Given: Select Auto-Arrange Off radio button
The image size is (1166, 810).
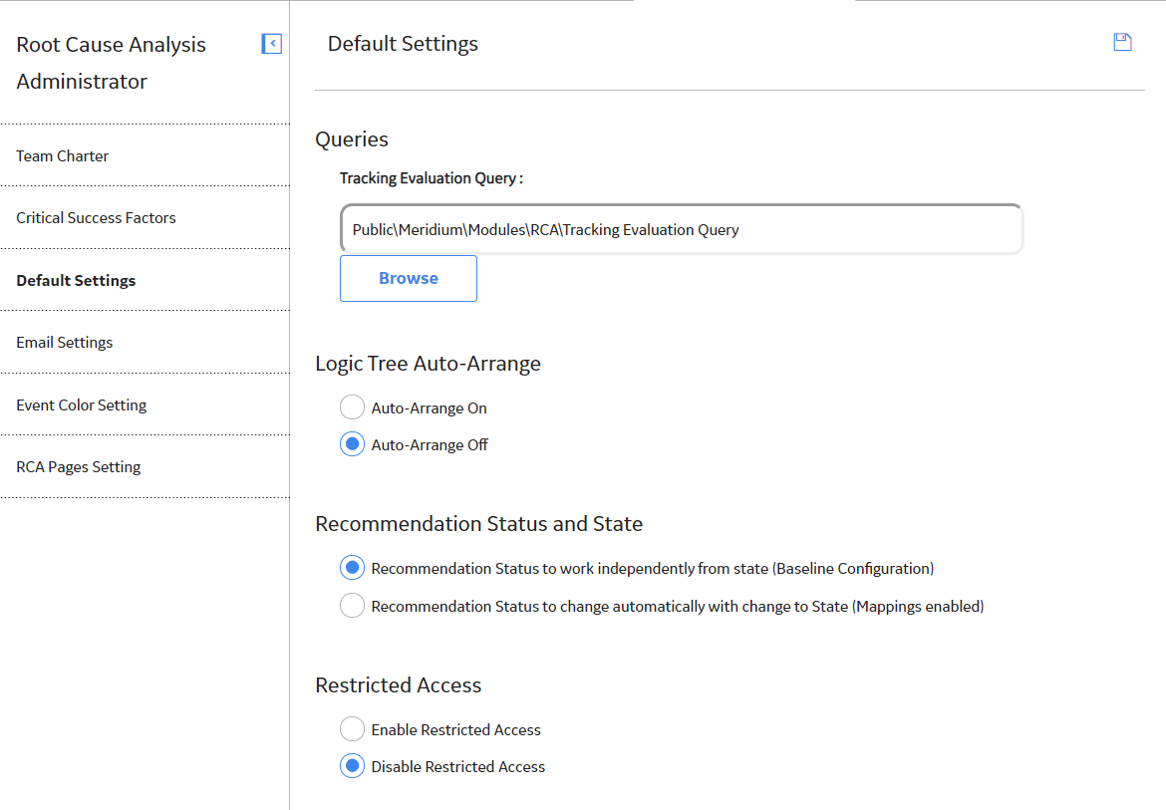Looking at the screenshot, I should [352, 444].
